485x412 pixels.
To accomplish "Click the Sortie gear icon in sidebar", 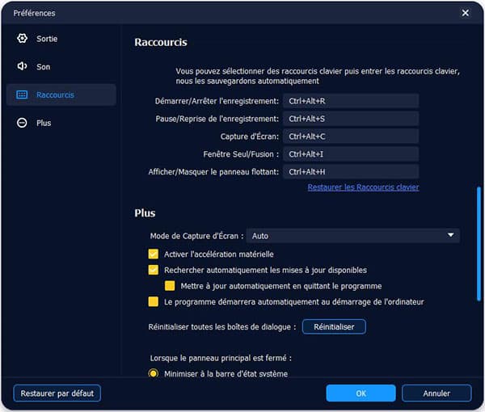I will [23, 39].
